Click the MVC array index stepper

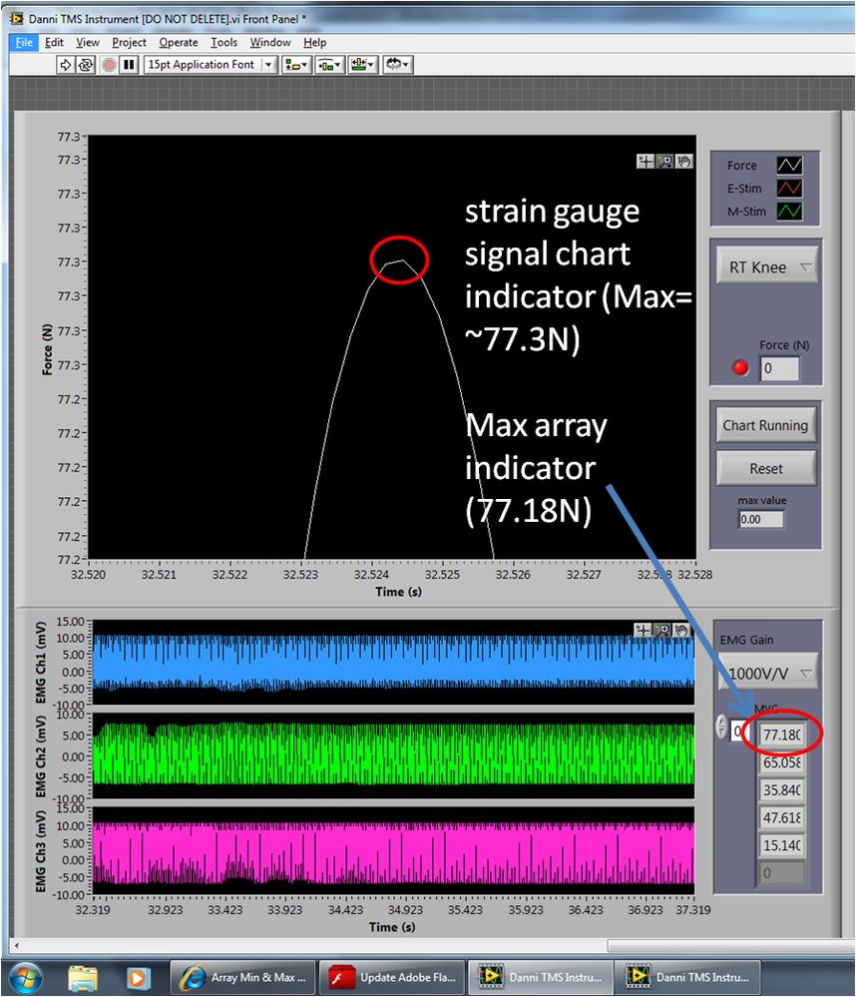coord(721,727)
